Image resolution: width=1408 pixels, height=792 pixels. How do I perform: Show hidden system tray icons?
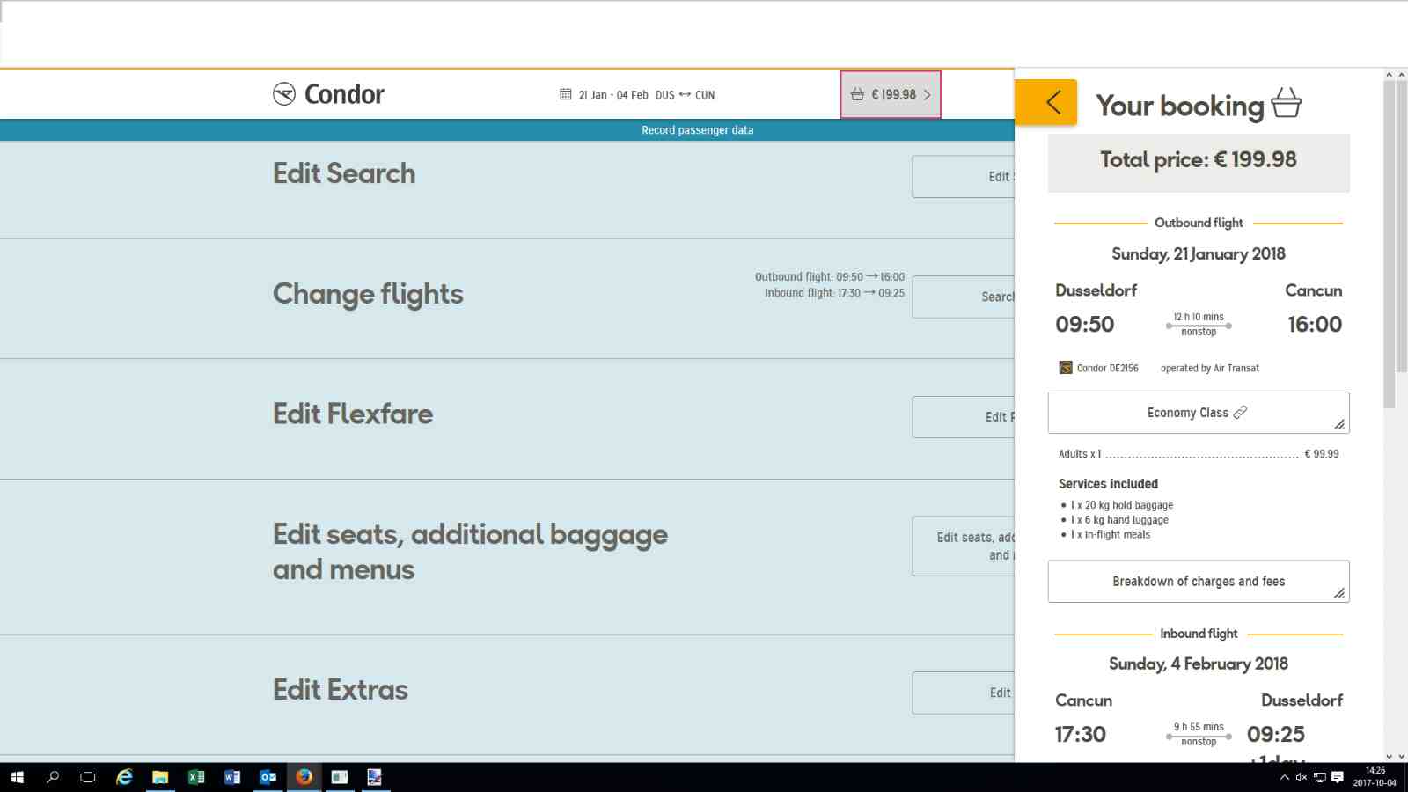click(1284, 777)
